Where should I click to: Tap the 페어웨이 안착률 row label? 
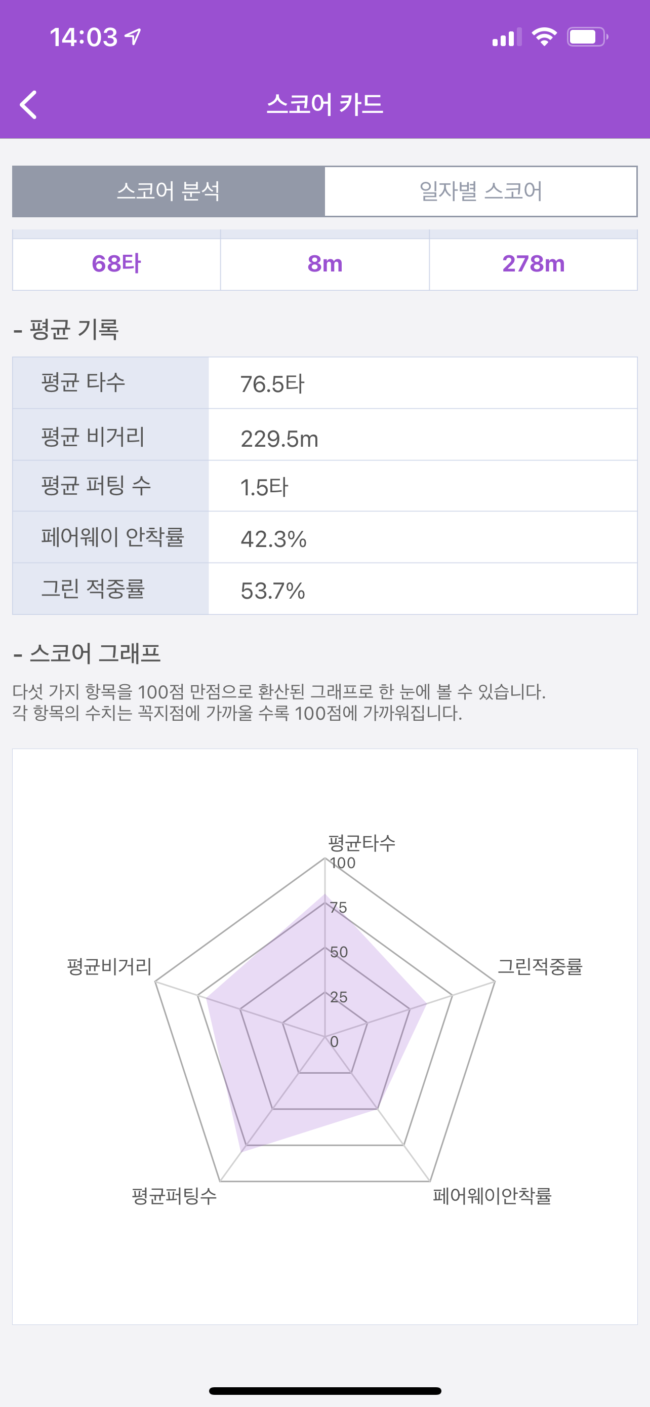[113, 537]
